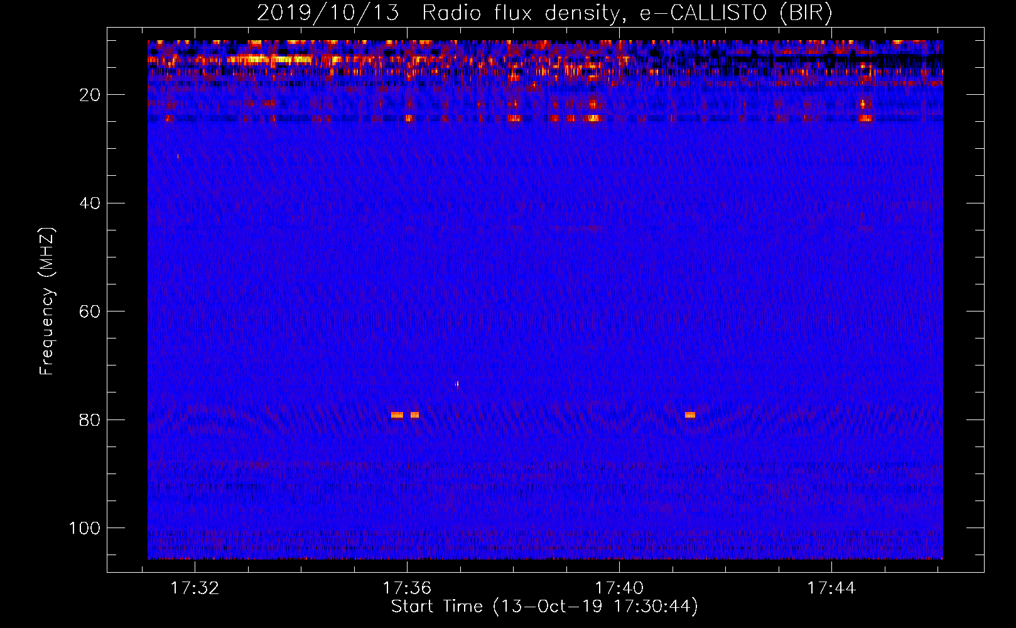Click the date '2019/10/13' in the title

click(328, 13)
